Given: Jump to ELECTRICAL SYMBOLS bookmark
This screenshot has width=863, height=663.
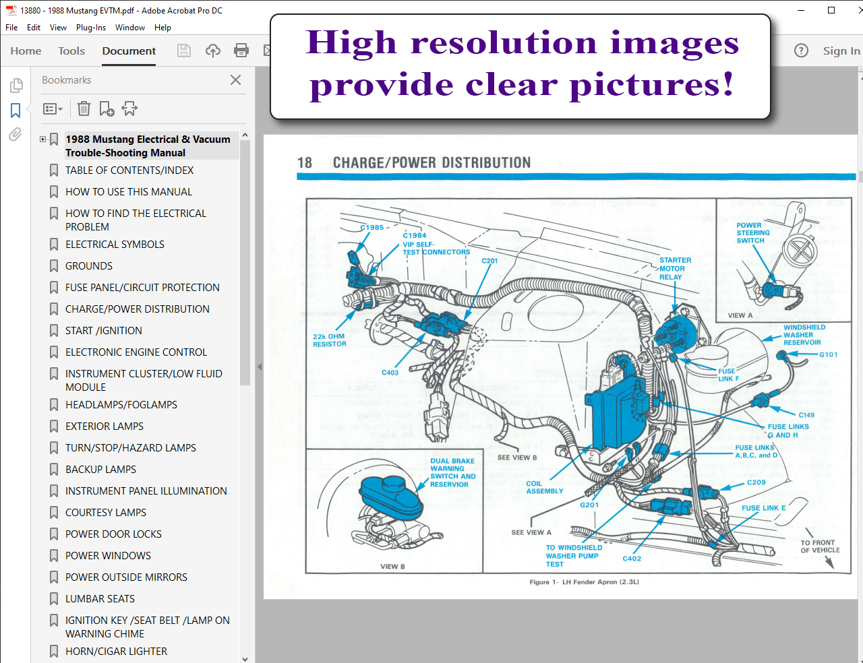Looking at the screenshot, I should [115, 245].
